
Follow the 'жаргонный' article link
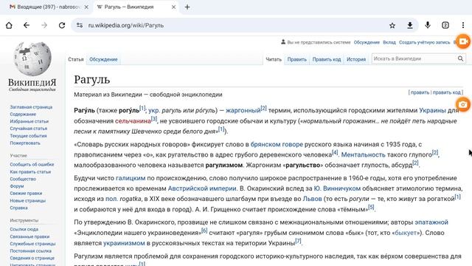[x=243, y=110]
